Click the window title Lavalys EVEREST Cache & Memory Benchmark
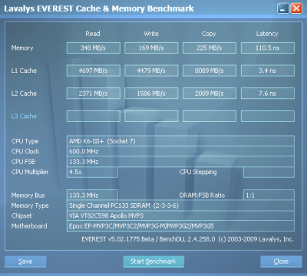Viewport: 307px width, 276px height. 99,8
